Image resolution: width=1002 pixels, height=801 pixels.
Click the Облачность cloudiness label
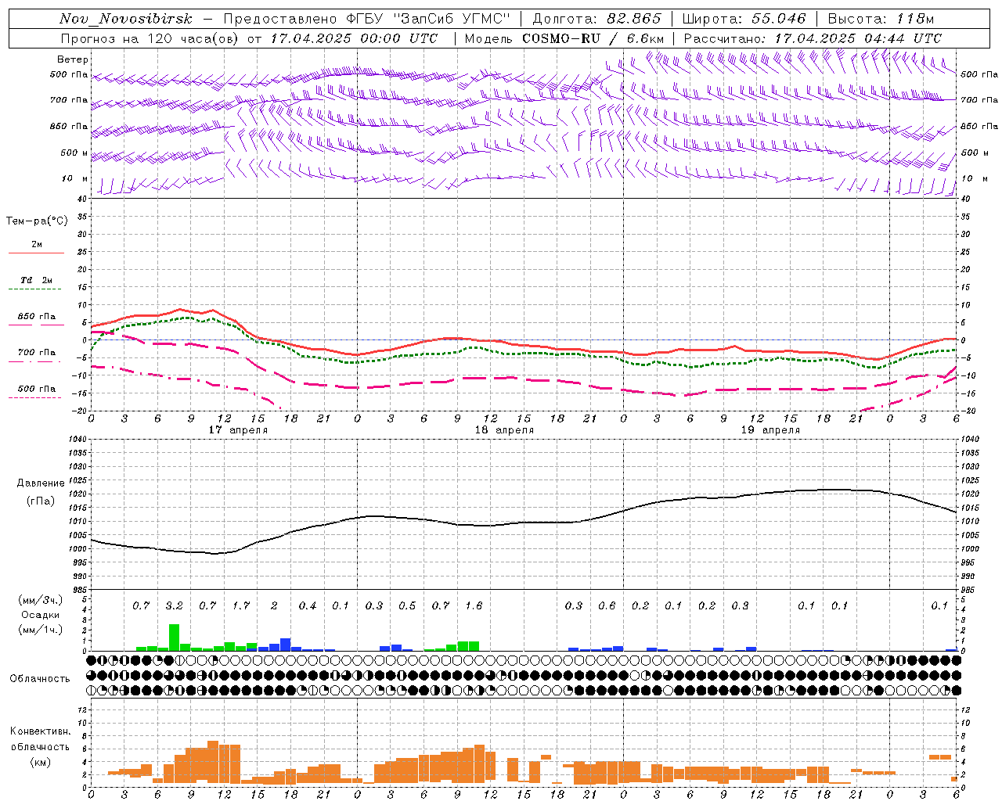click(40, 678)
